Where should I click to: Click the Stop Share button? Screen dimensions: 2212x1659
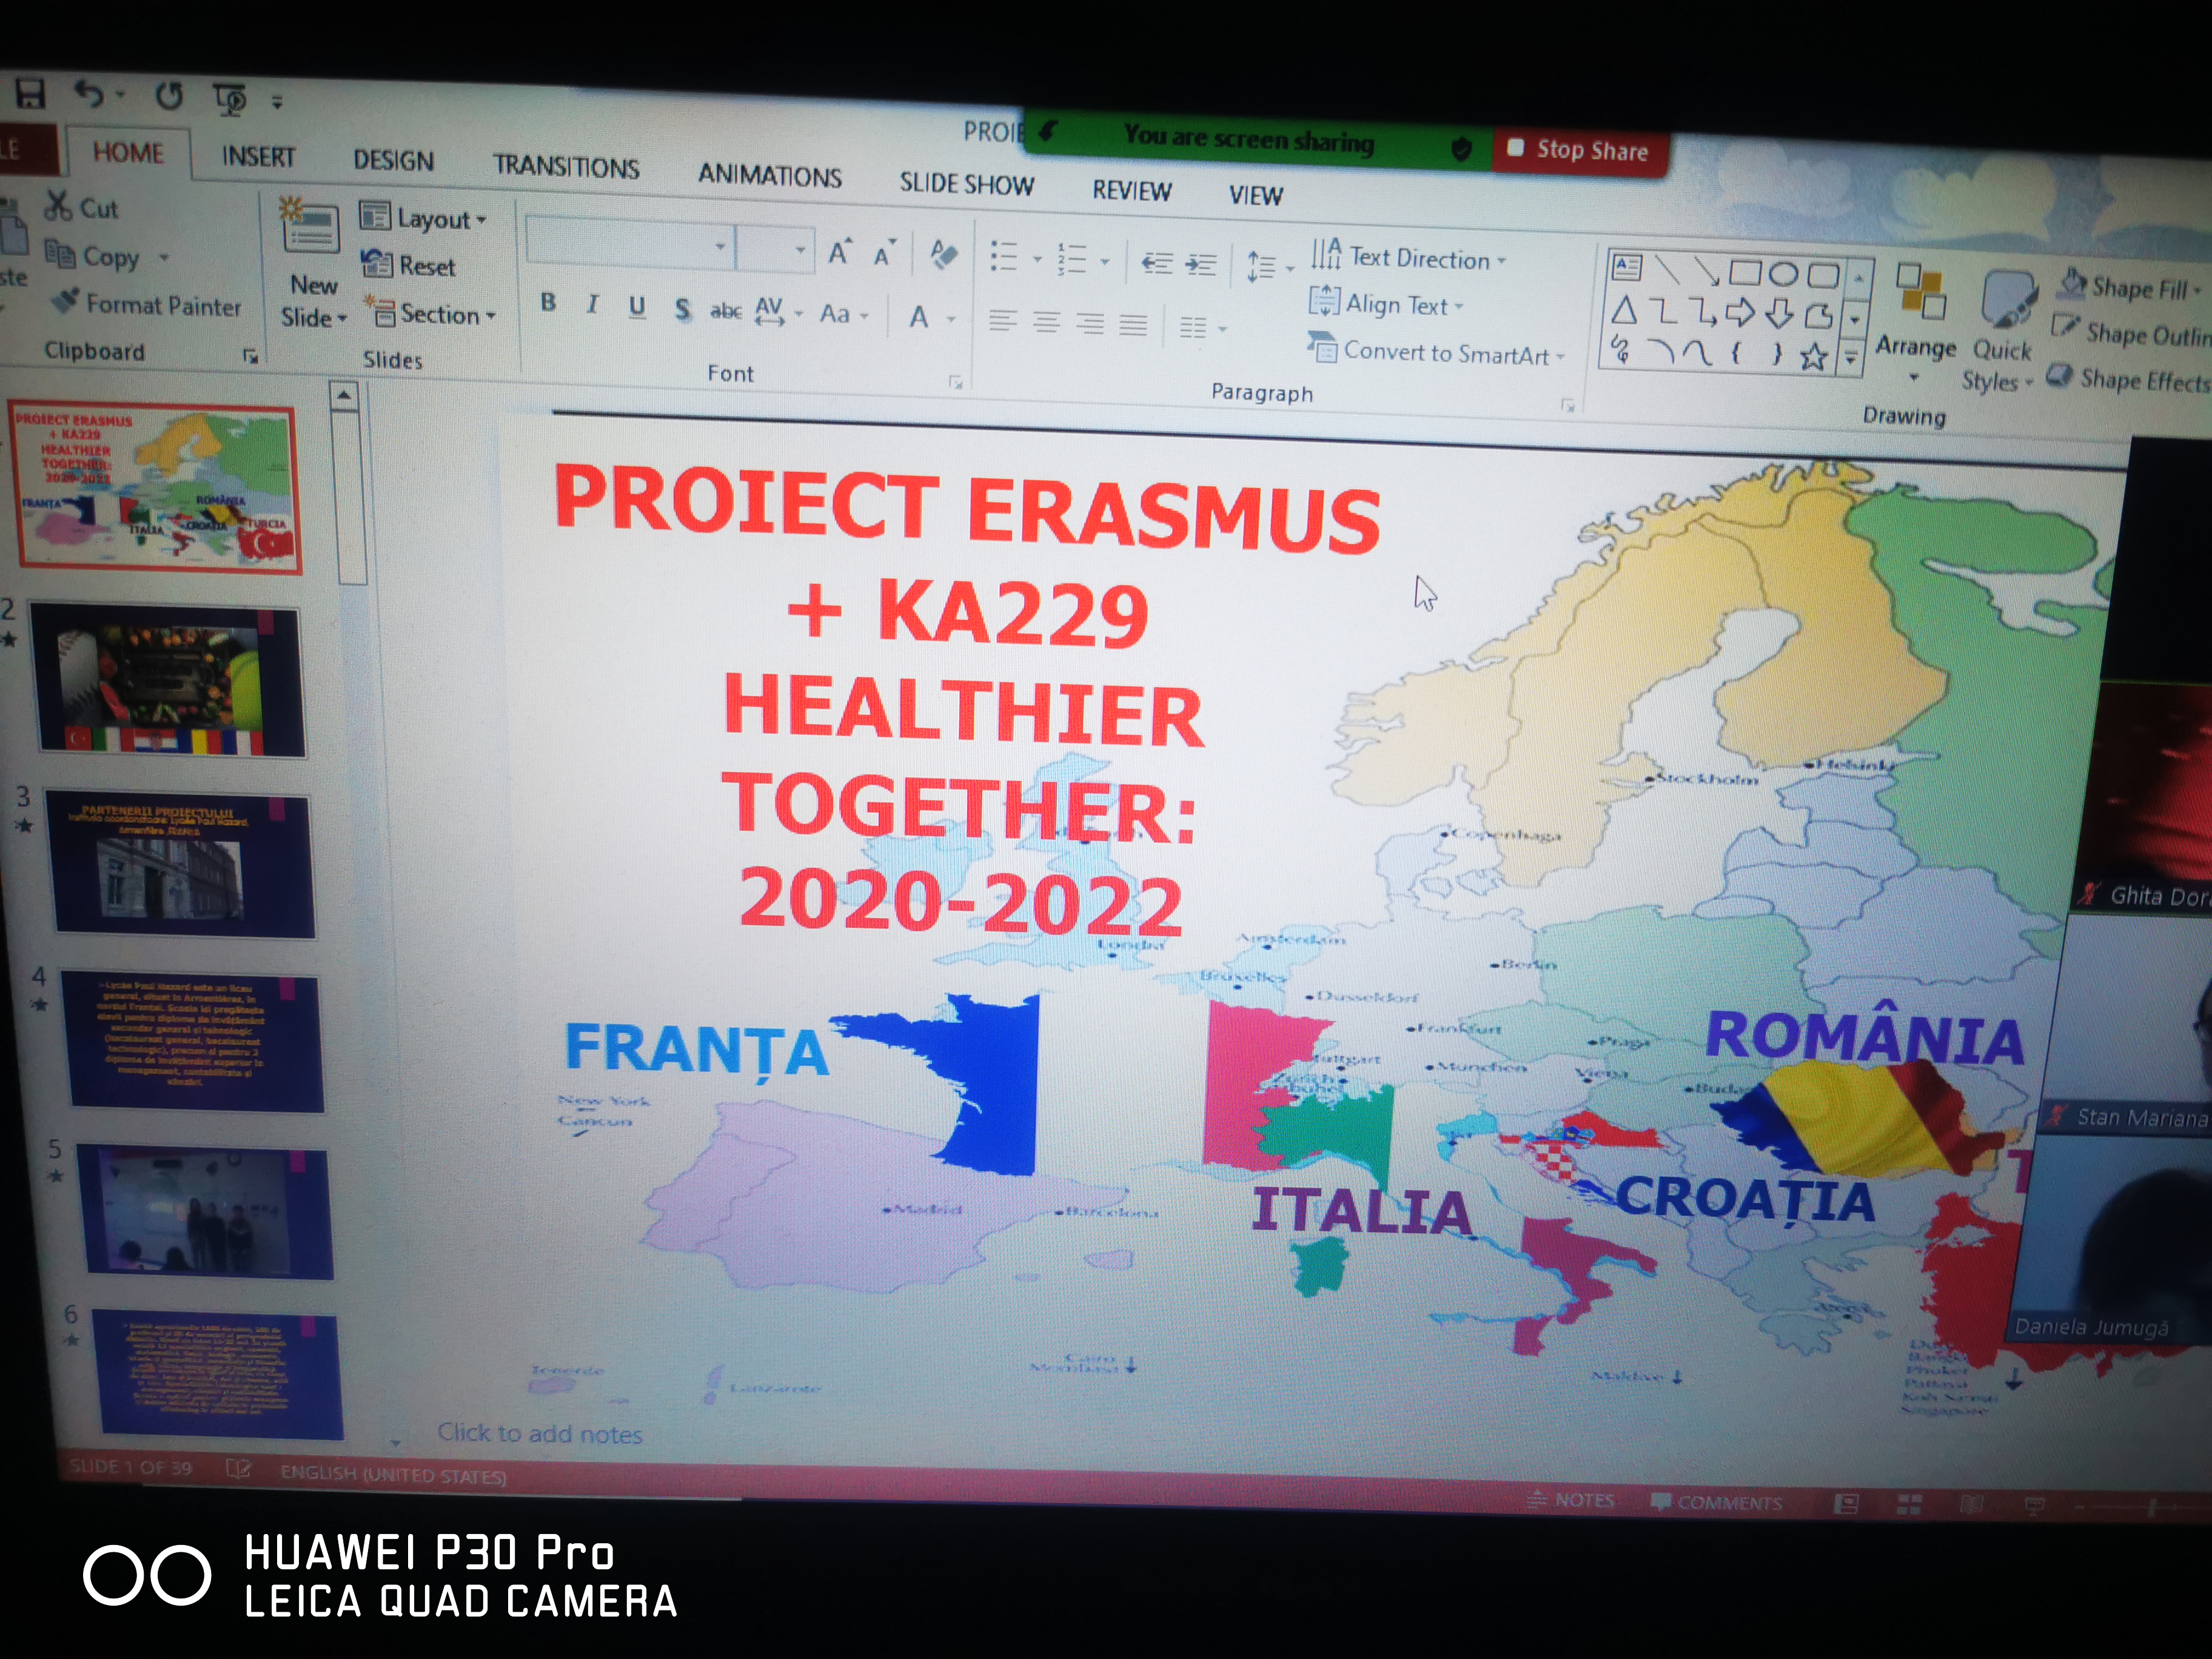tap(1580, 151)
